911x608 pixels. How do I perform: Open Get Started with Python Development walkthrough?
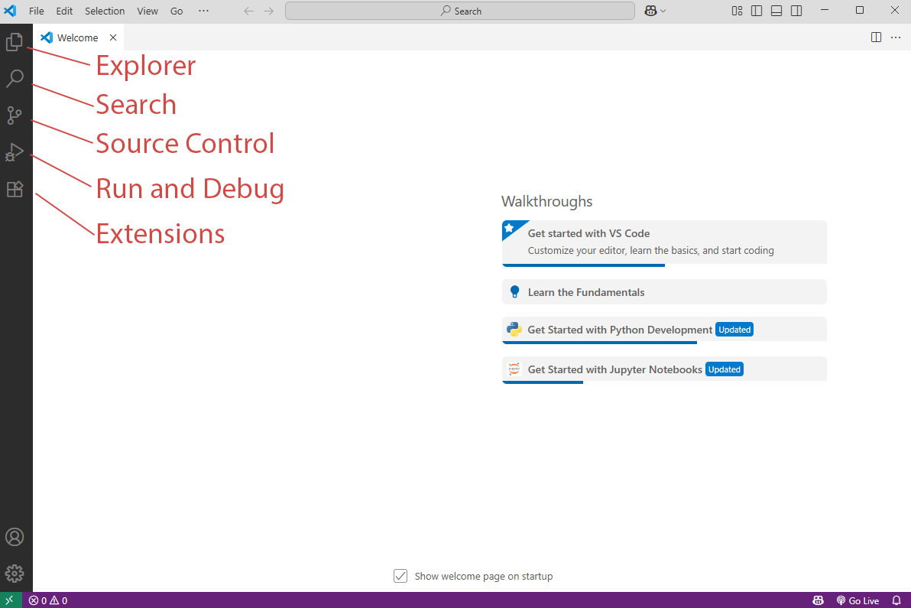pyautogui.click(x=664, y=330)
